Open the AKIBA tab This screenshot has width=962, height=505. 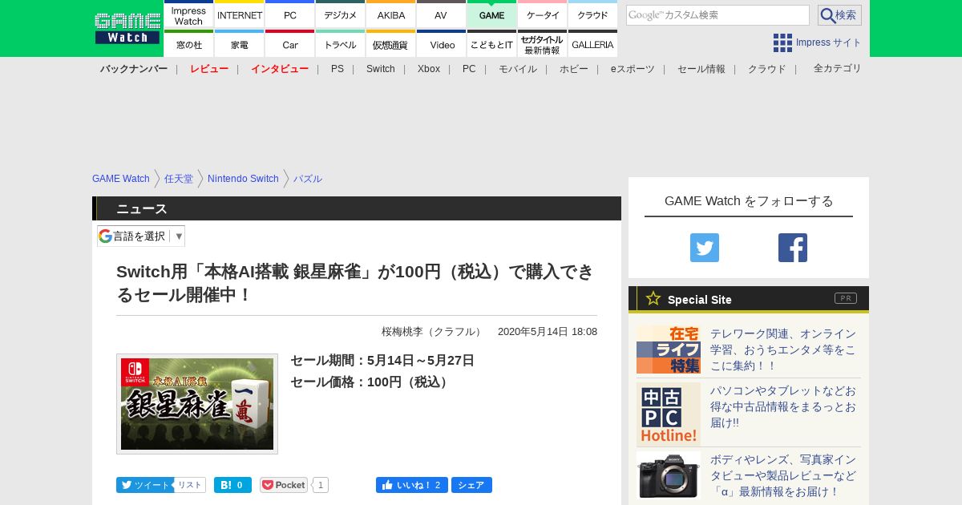(391, 15)
